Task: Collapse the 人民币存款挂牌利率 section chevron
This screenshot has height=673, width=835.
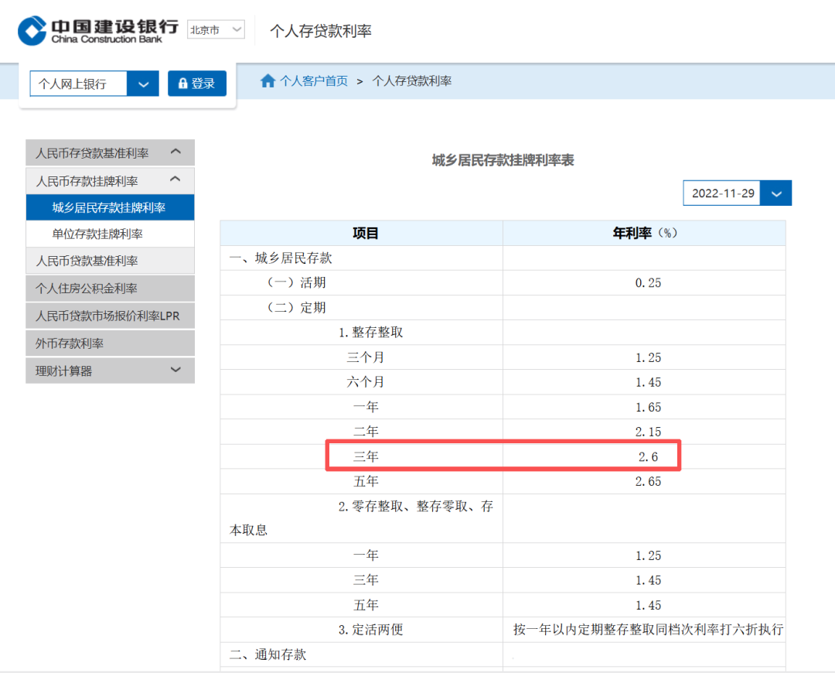Action: point(176,180)
